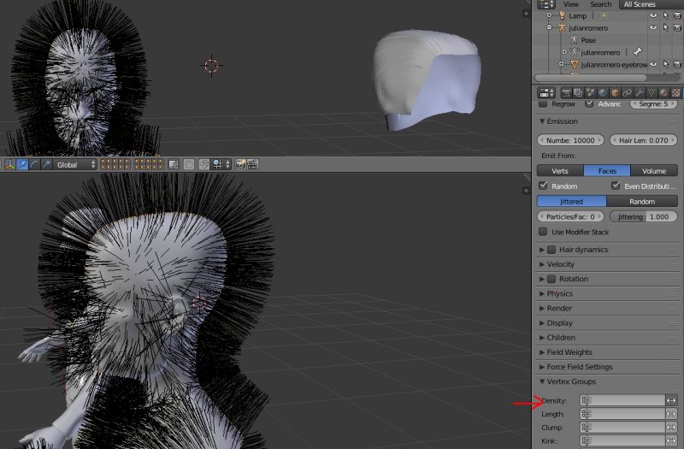Click the bone icon beside julianromero
Viewport: 684px width, 449px height.
[637, 52]
